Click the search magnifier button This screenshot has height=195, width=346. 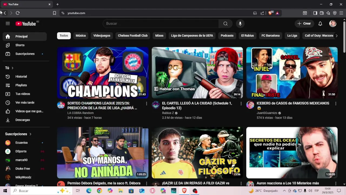[225, 24]
